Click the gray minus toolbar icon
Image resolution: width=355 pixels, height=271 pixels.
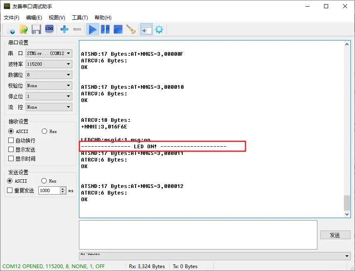(x=77, y=29)
